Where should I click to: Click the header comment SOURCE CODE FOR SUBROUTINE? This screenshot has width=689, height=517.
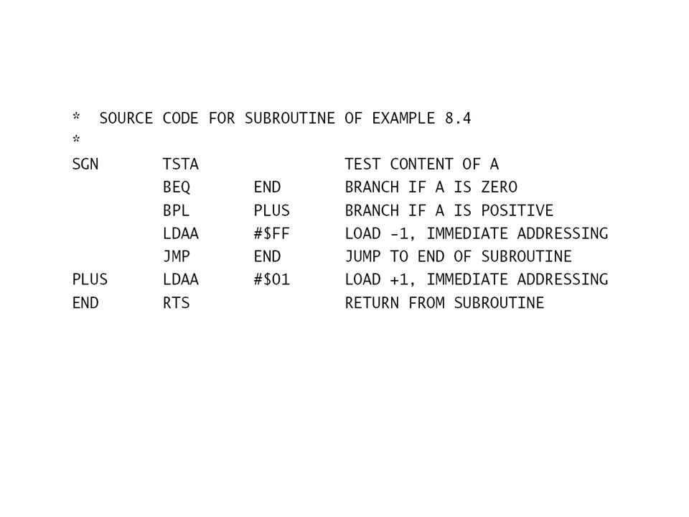click(217, 118)
